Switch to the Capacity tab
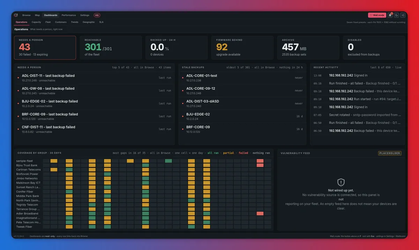419x250 pixels. 36,22
